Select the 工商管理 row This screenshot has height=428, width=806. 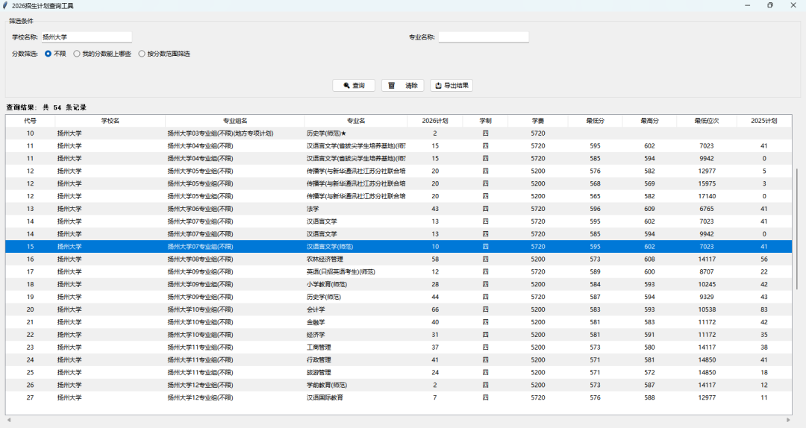(x=399, y=347)
